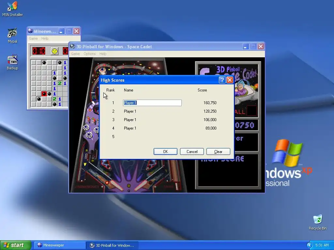The width and height of the screenshot is (334, 250).
Task: Click the taskbar clock showing 5:31 AM
Action: coord(322,245)
